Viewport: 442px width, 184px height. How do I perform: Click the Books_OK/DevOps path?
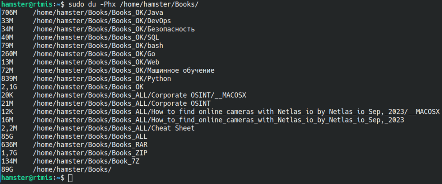point(102,21)
